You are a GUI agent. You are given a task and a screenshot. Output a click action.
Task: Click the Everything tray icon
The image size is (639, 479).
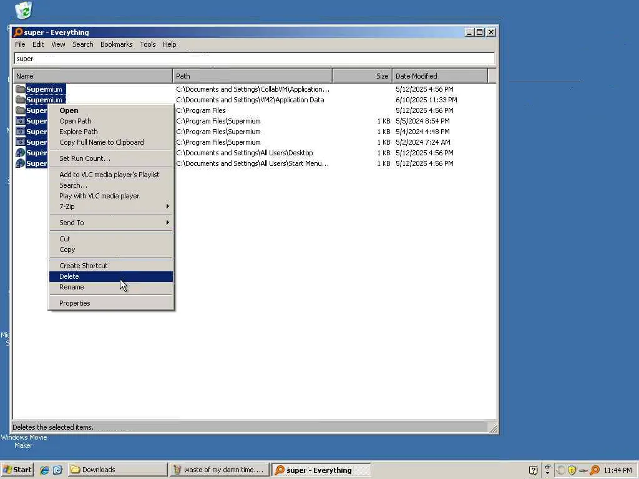[x=595, y=470]
